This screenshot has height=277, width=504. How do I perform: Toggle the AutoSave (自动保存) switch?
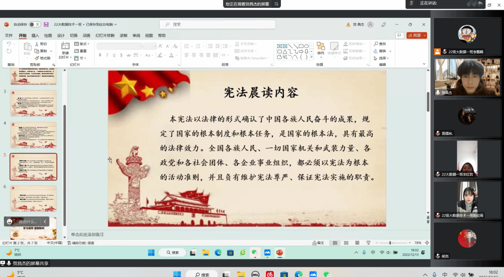(34, 24)
